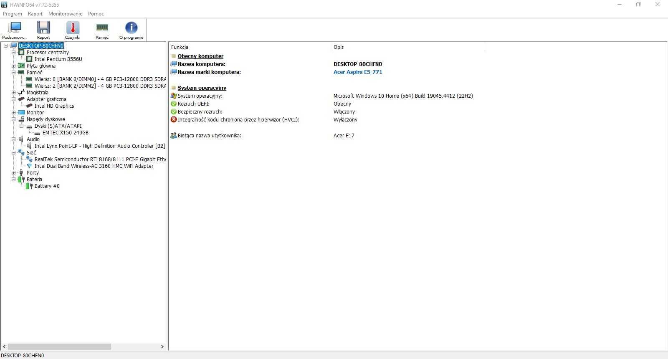Click the Pamięć memory module toolbar icon
Screen dimensions: 668x359
tap(102, 28)
